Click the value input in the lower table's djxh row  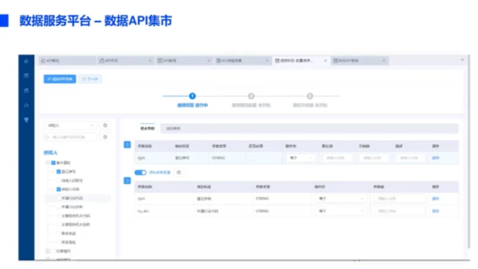click(400, 199)
